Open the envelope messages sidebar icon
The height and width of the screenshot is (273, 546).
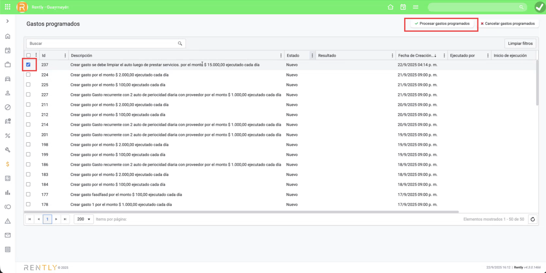pos(8,235)
